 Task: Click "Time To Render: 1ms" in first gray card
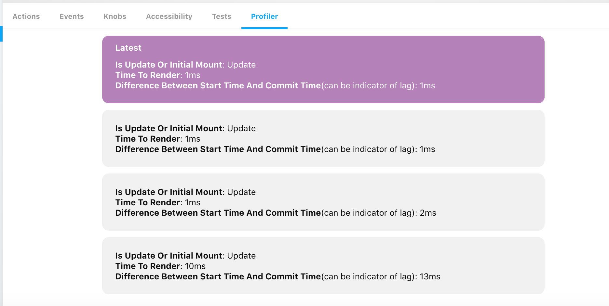tap(158, 139)
